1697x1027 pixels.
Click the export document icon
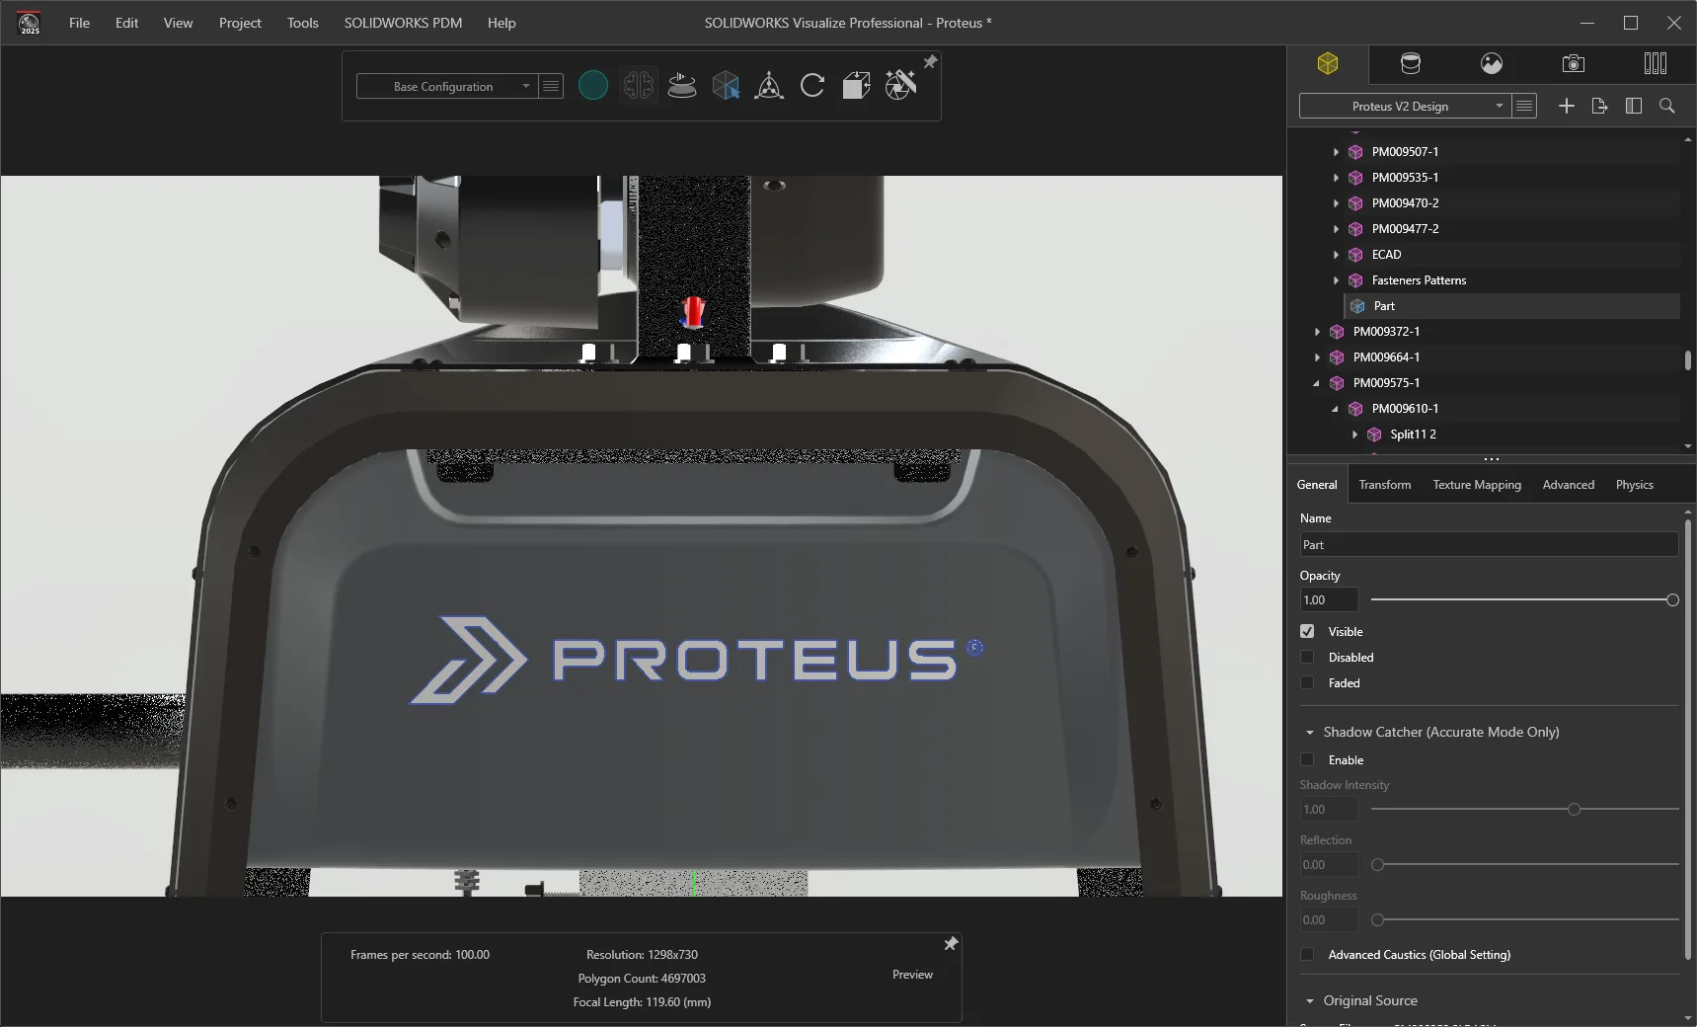tap(1600, 106)
